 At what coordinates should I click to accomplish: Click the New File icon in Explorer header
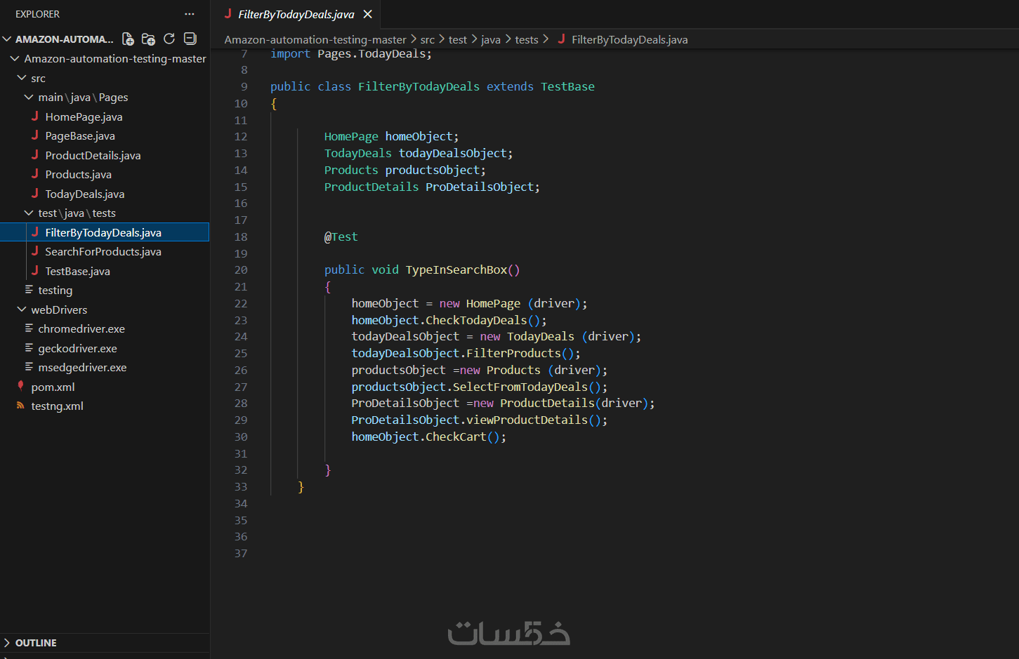pos(128,39)
